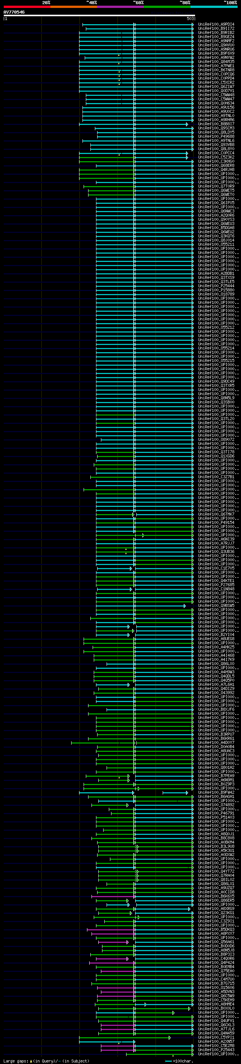Select label UniRef100_O89072
Screen dimensions: 241x1064
[x=216, y=439]
